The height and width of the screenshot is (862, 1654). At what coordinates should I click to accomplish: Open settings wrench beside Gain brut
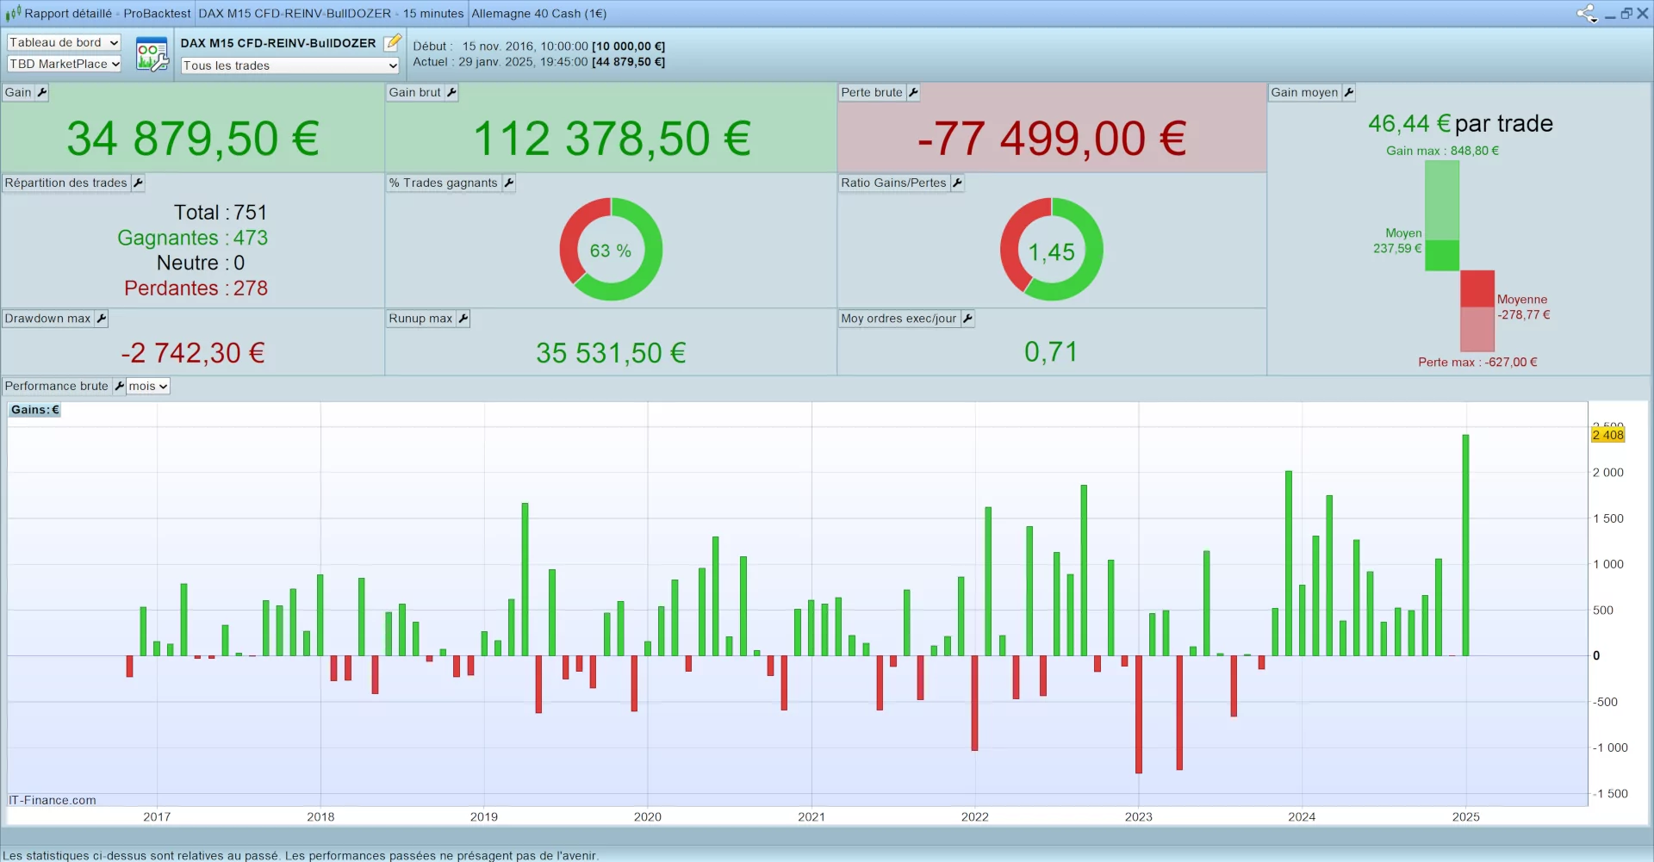tap(451, 93)
